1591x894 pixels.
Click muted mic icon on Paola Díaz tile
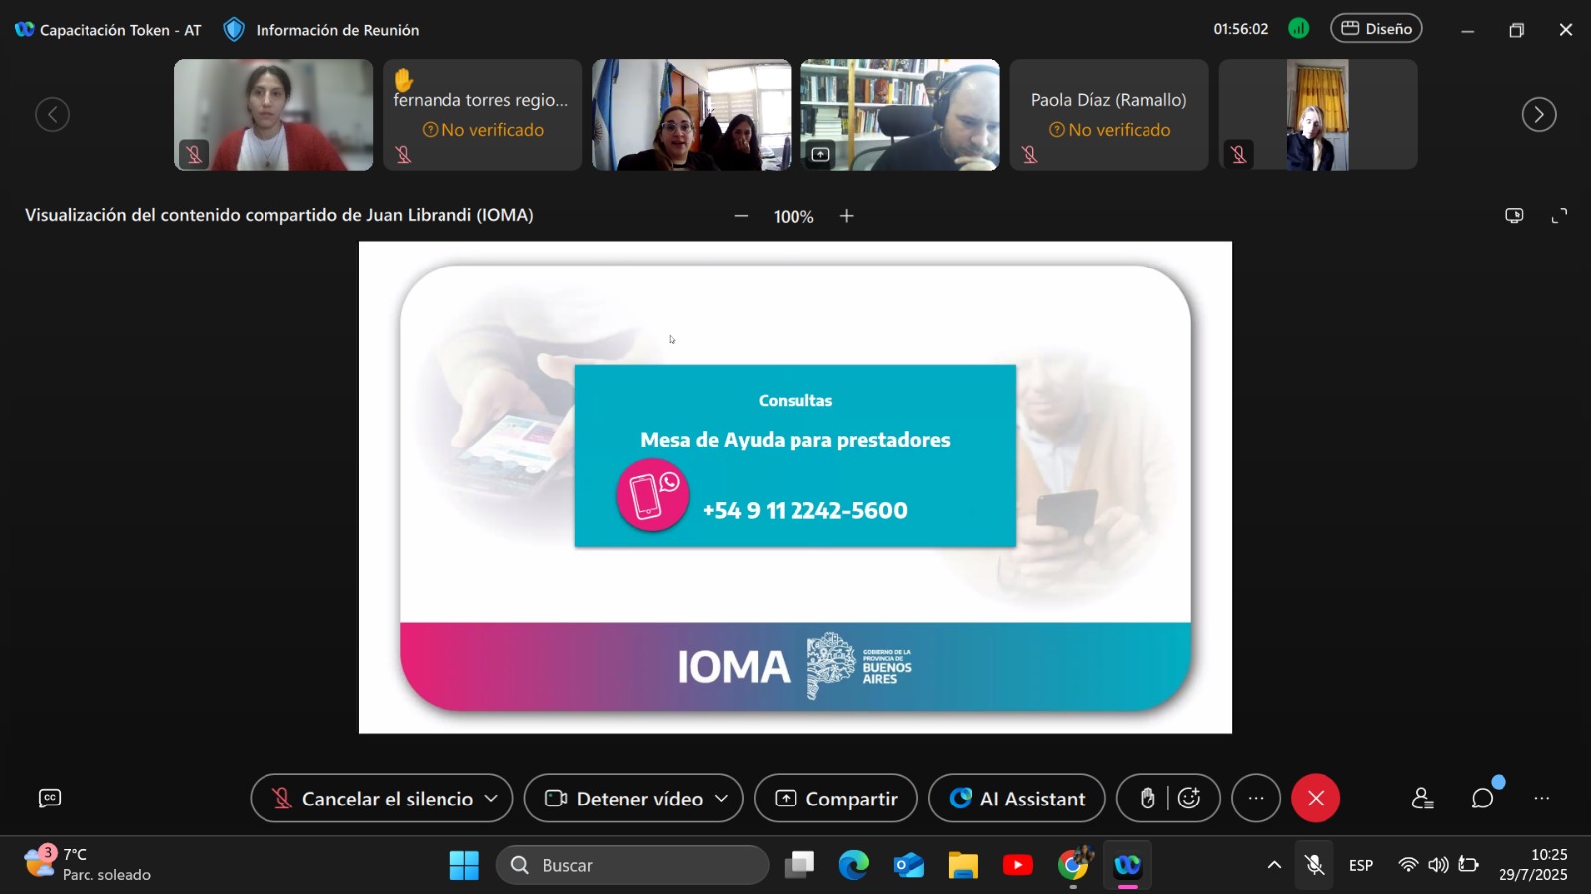point(1030,154)
